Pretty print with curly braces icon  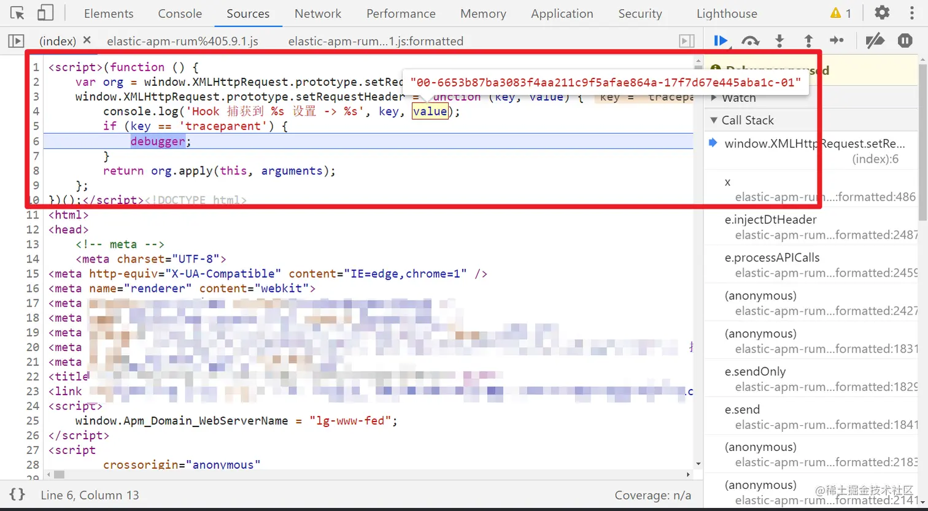[18, 494]
